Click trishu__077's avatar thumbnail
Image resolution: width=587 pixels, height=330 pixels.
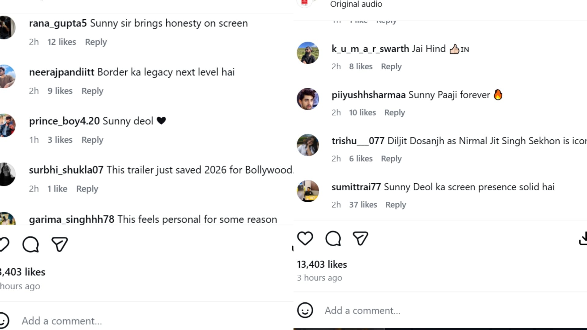point(308,145)
